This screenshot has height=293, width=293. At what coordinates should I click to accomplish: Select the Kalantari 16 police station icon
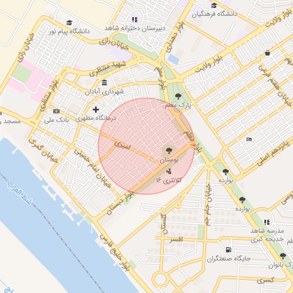(x=169, y=172)
